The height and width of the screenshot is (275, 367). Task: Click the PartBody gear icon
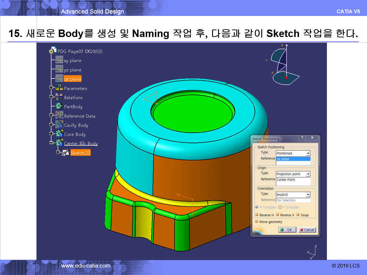[59, 107]
